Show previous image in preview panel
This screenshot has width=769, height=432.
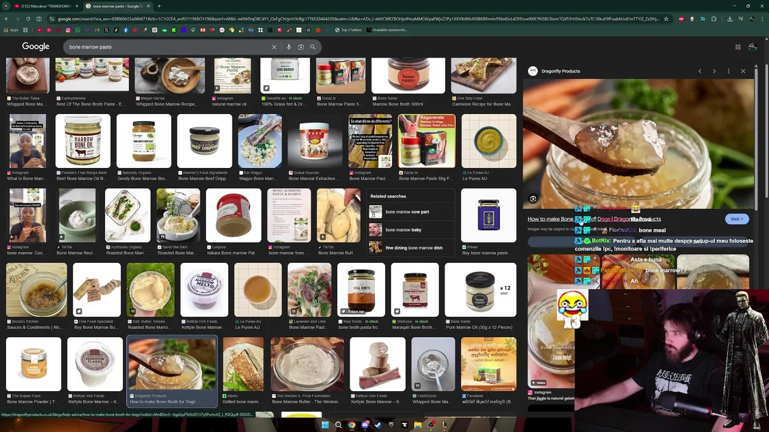(699, 71)
